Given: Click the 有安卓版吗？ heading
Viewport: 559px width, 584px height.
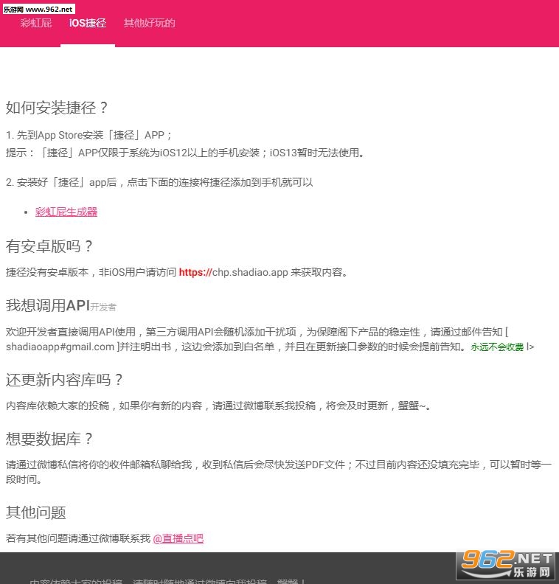Looking at the screenshot, I should coord(50,246).
